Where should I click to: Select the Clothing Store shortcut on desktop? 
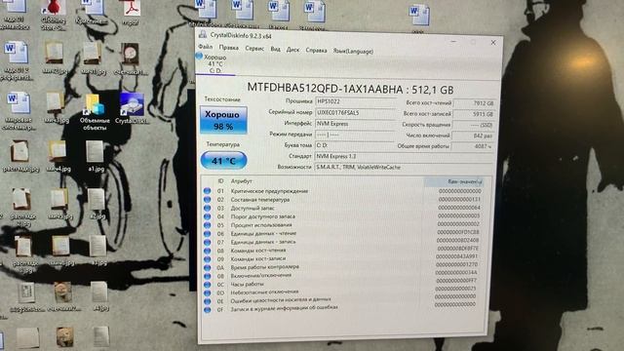54,16
